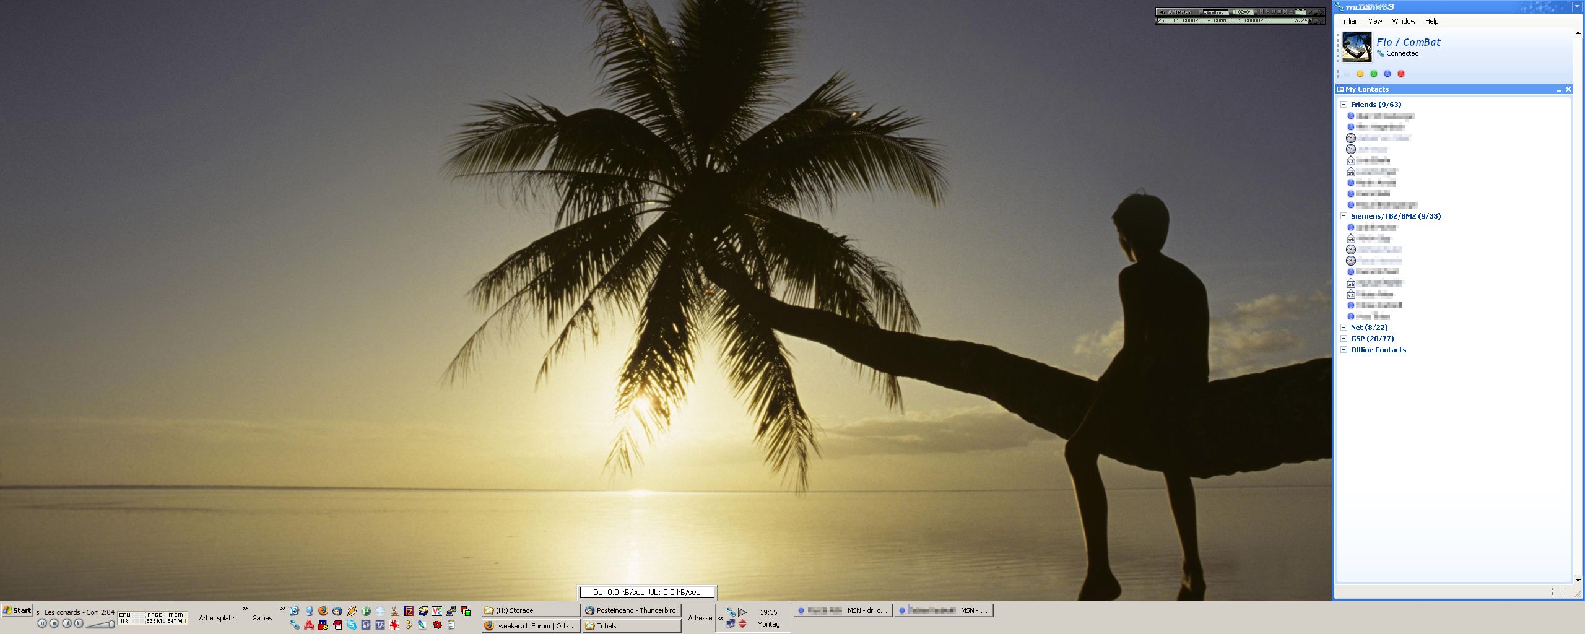Screen dimensions: 1585x634
Task: Click the red Yahoo connection status icon
Action: pyautogui.click(x=1401, y=74)
